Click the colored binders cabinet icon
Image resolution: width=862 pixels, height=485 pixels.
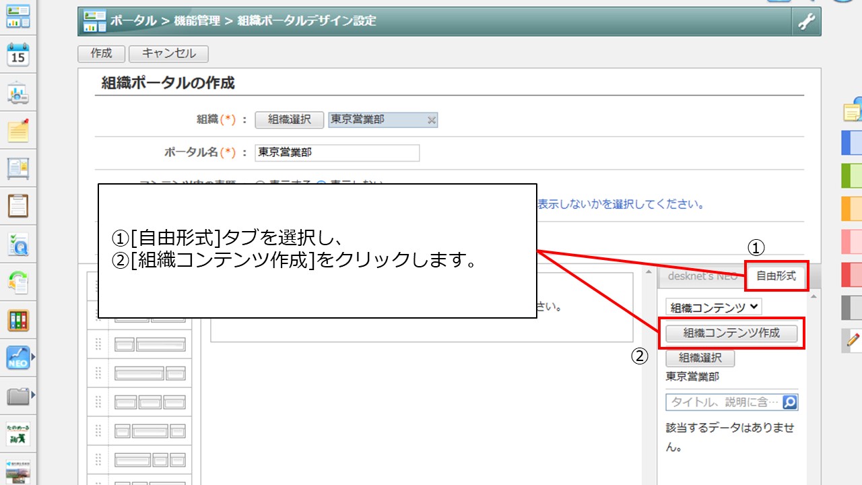(x=18, y=320)
